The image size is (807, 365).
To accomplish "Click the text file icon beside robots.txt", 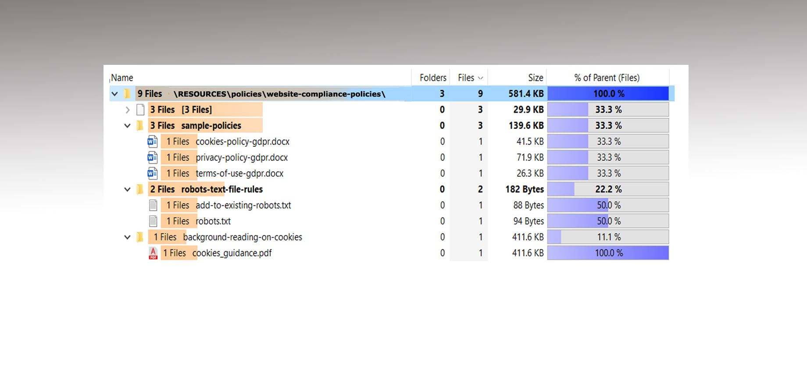I will tap(153, 221).
